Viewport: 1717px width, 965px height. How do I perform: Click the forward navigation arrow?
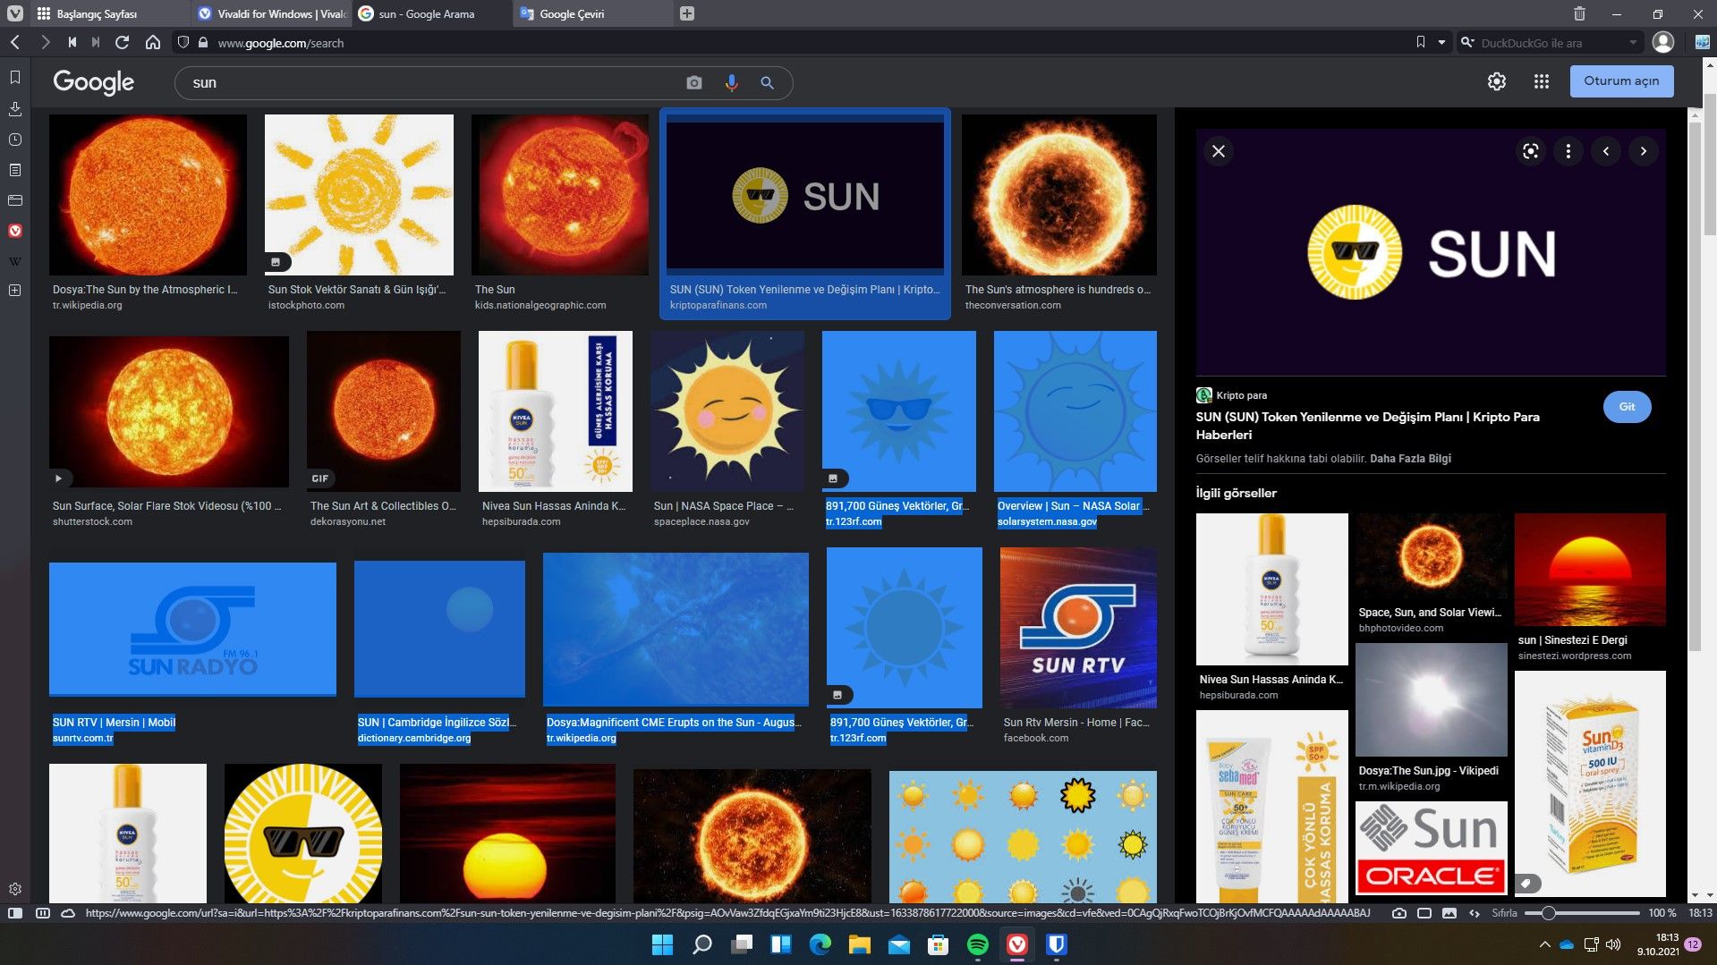pos(45,42)
